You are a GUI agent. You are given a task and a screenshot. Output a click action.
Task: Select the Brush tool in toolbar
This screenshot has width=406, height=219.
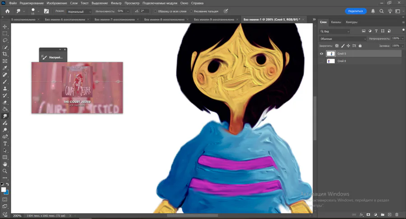click(x=5, y=82)
